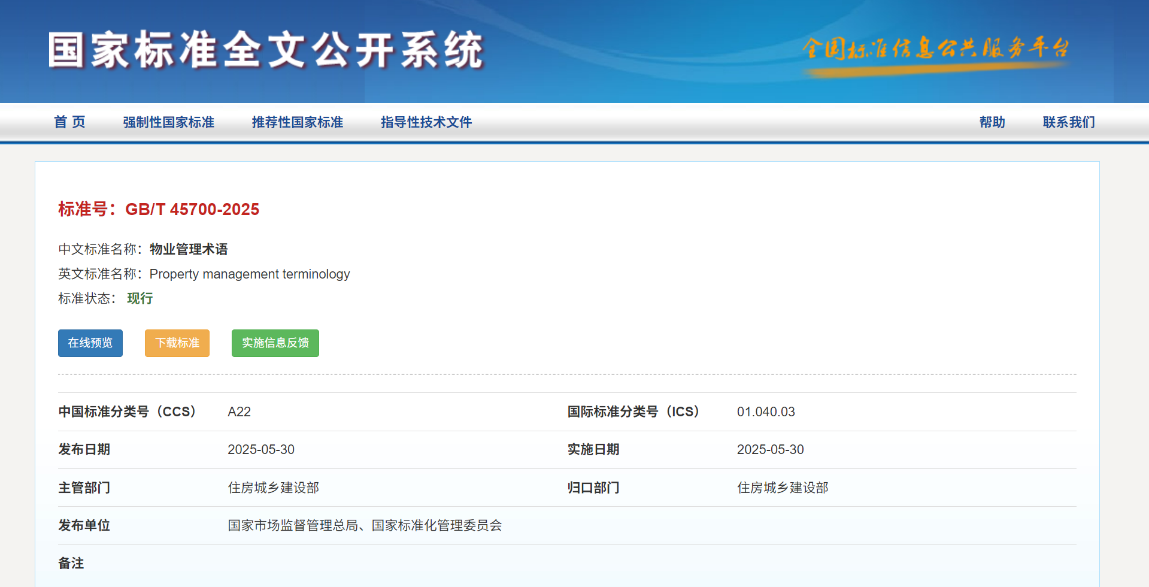Open 推荐性国家标准 in the navigation bar
Viewport: 1149px width, 587px height.
[297, 122]
